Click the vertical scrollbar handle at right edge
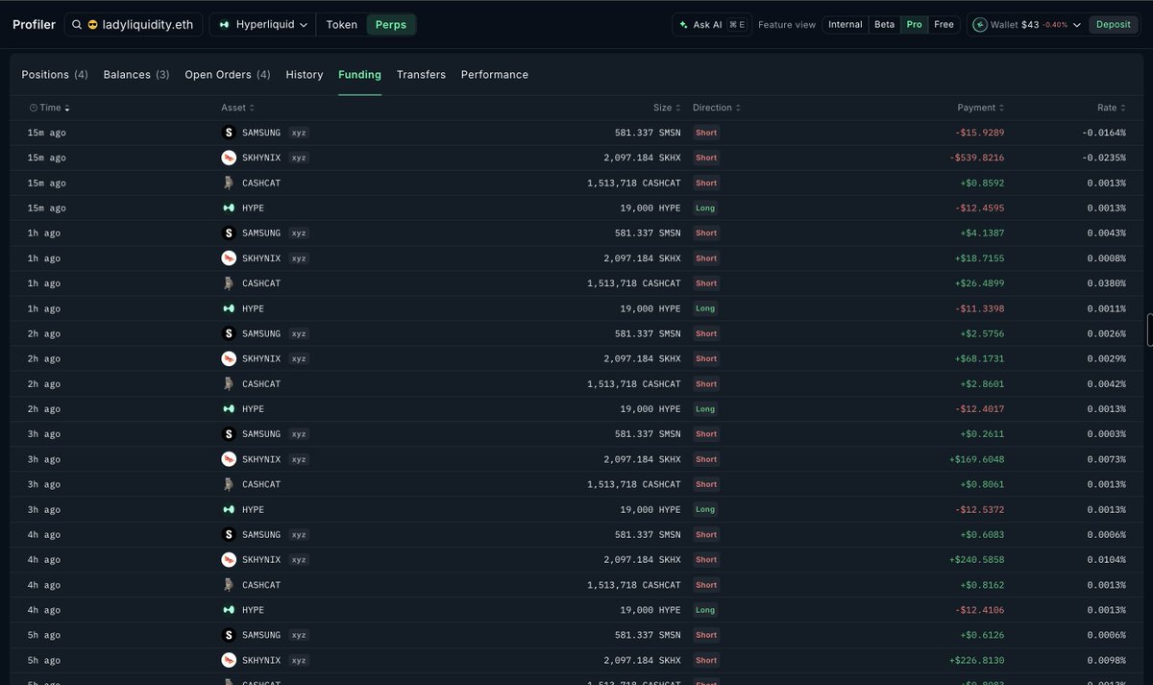Screen dimensions: 1153x685 1150,330
